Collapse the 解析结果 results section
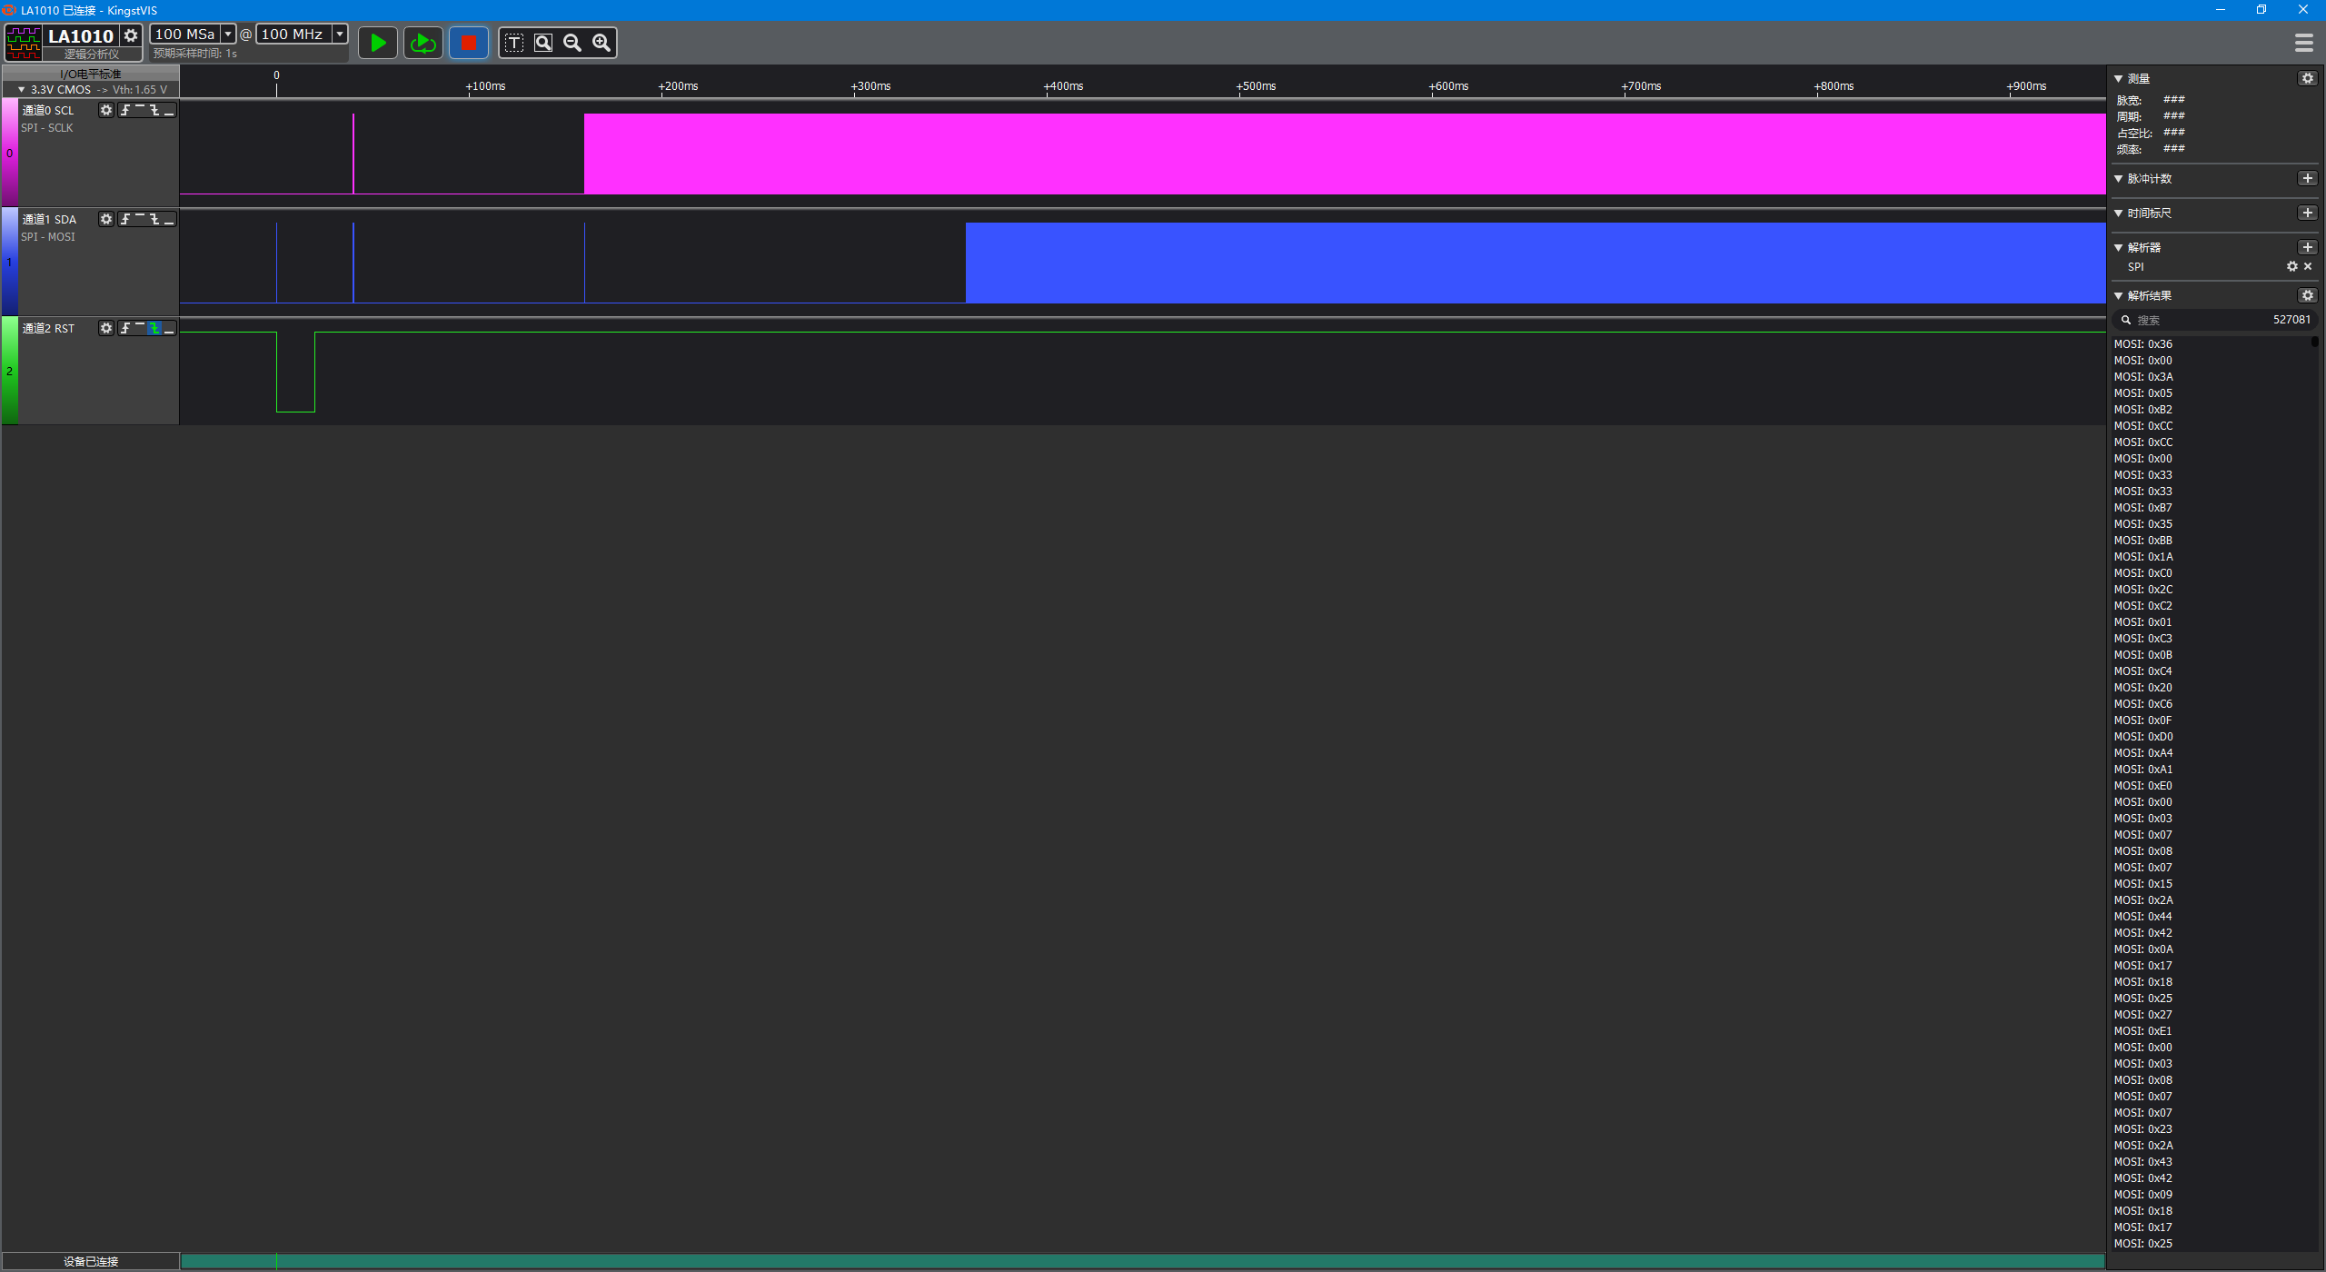Viewport: 2326px width, 1272px height. (x=2119, y=296)
